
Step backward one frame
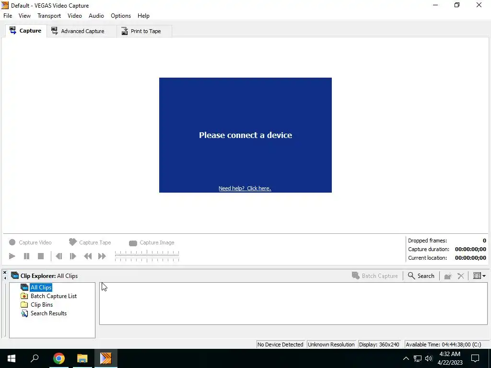click(x=59, y=256)
